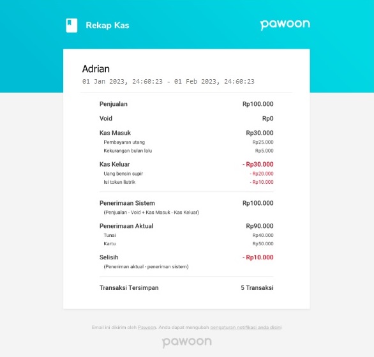Select the Isi token listrik item

point(119,182)
